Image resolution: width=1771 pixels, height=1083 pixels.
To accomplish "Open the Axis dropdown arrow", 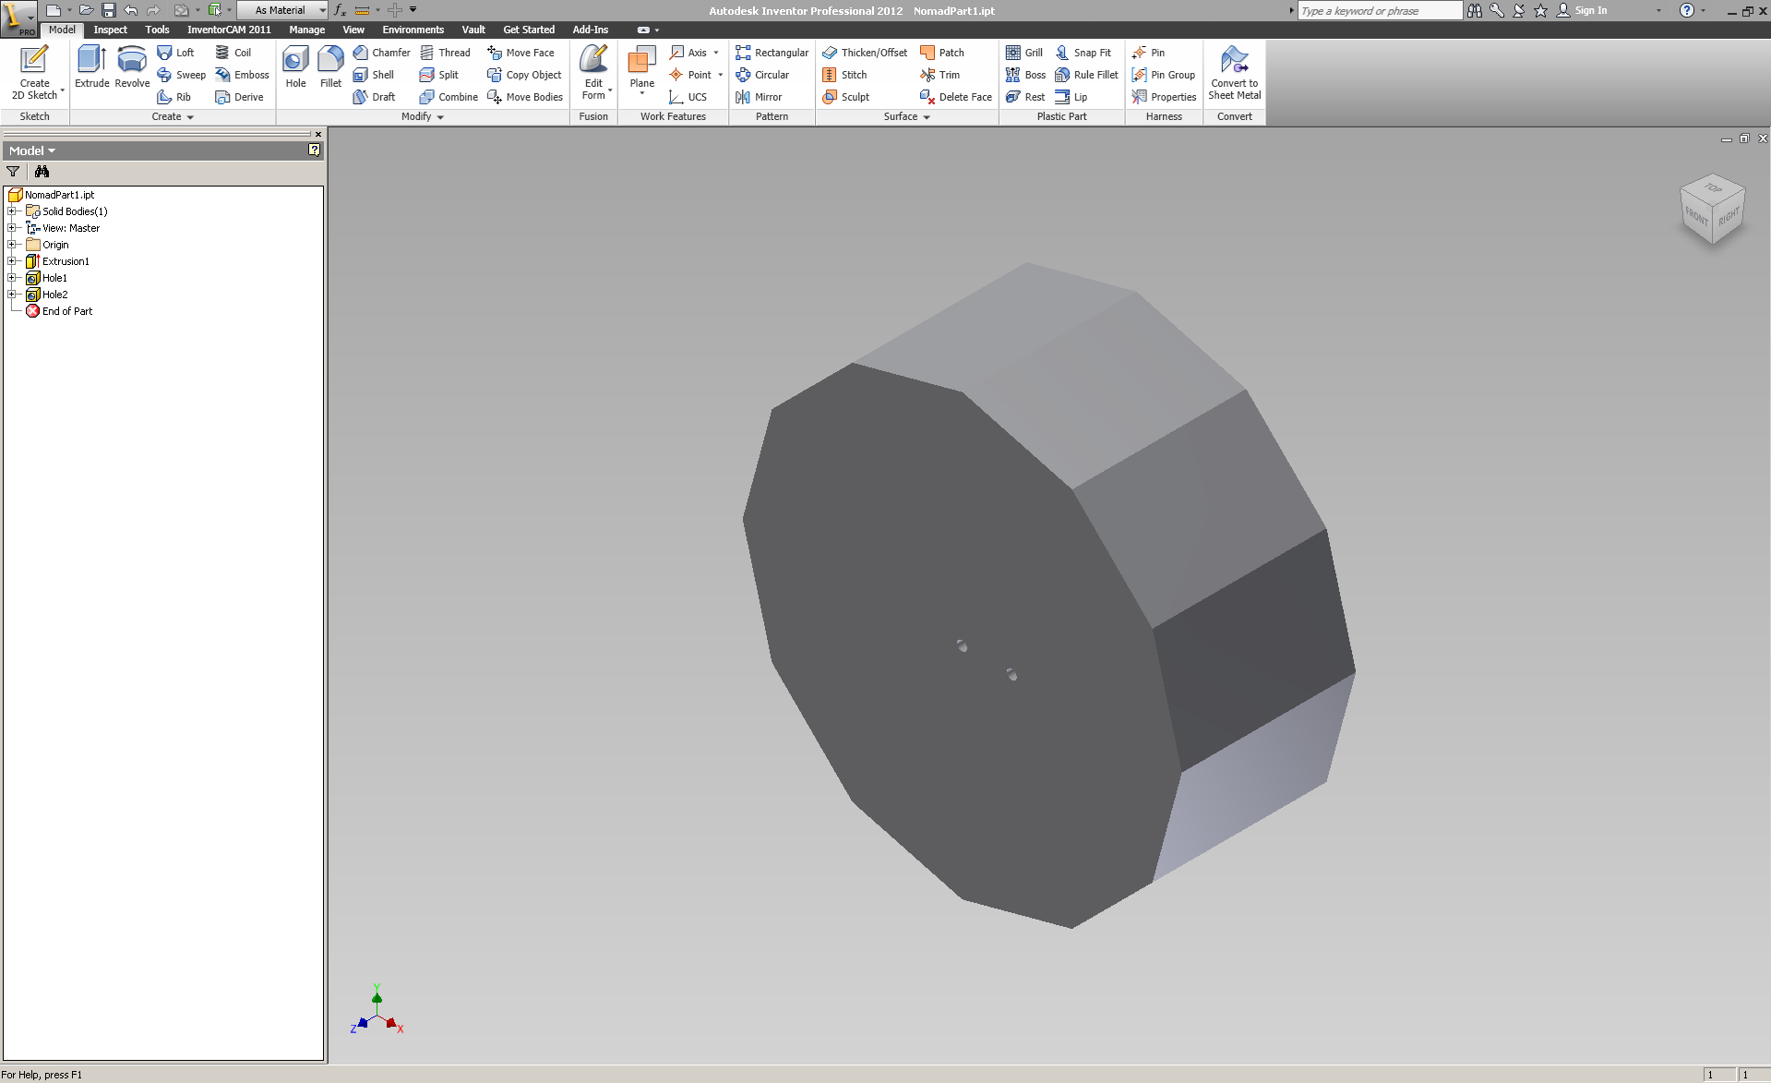I will pos(716,53).
